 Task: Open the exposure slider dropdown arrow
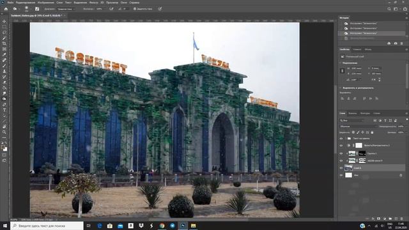[105, 9]
